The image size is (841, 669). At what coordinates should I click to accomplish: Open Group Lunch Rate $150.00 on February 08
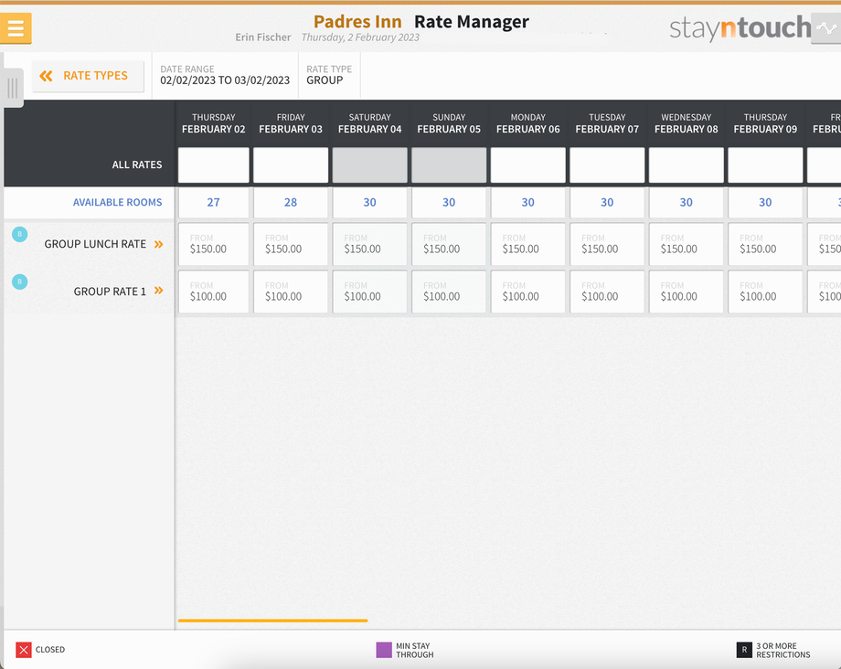click(686, 244)
